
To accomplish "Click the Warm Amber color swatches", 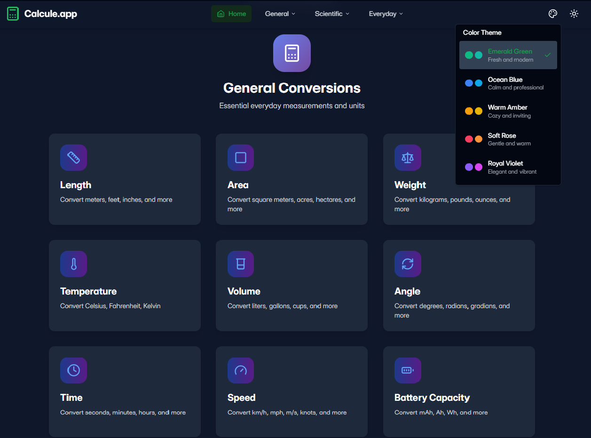I will (x=473, y=111).
